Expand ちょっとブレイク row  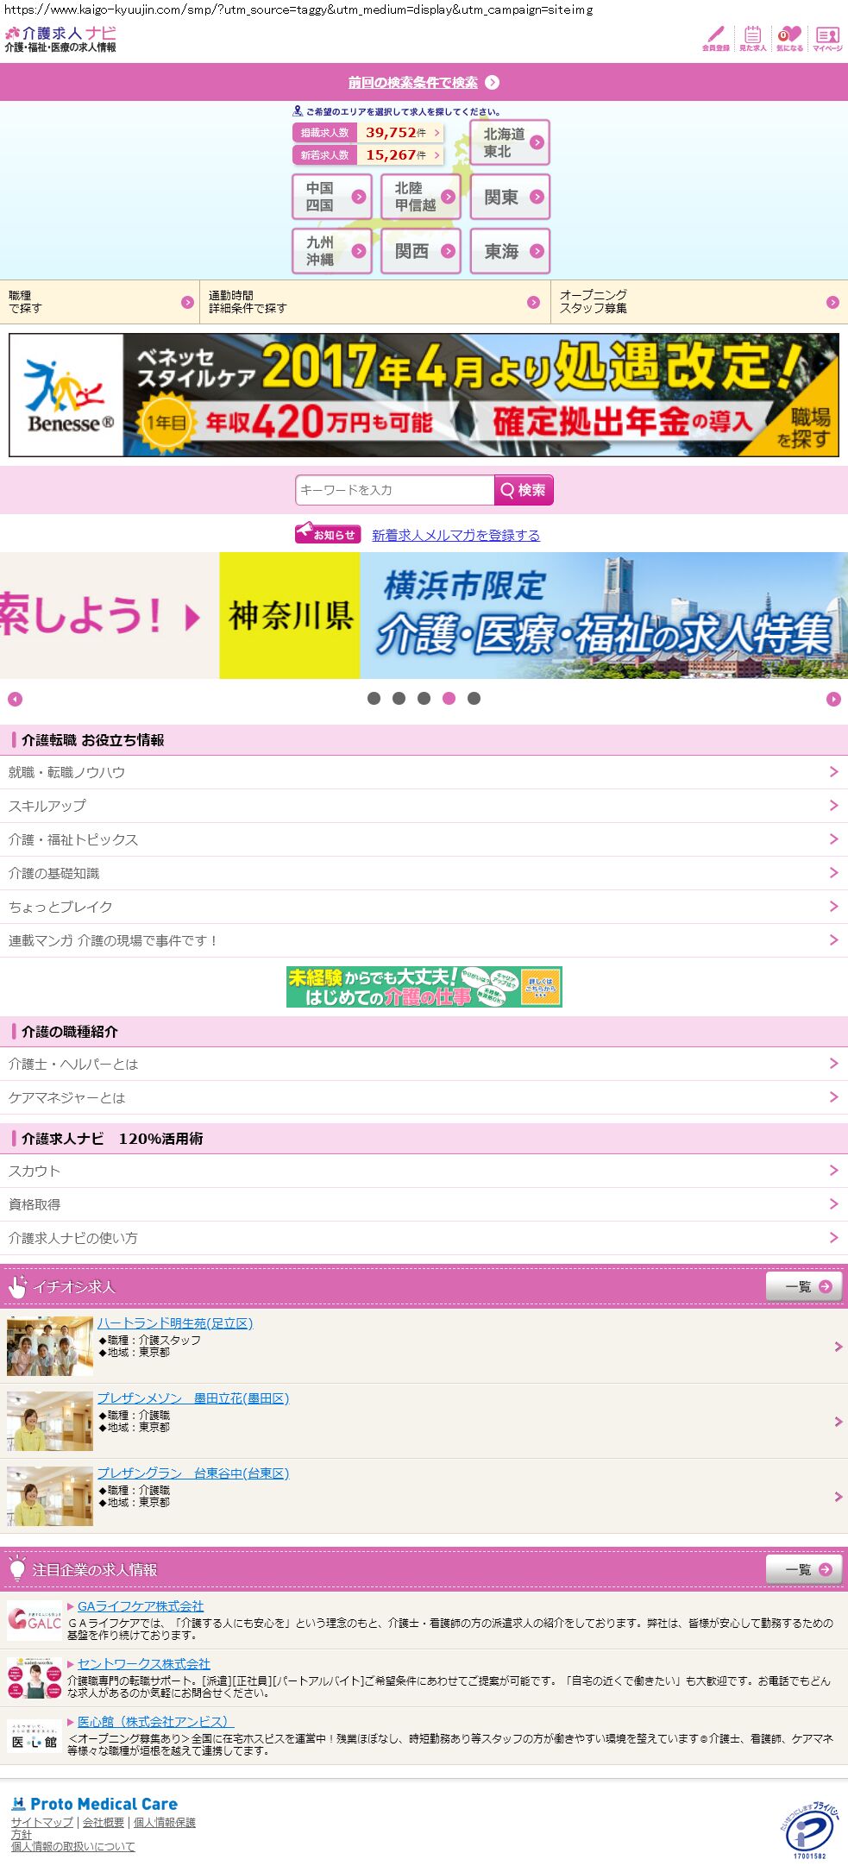pos(424,907)
